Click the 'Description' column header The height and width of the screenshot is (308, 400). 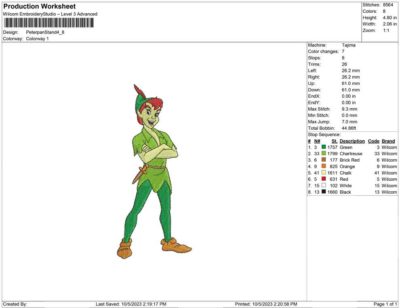352,141
